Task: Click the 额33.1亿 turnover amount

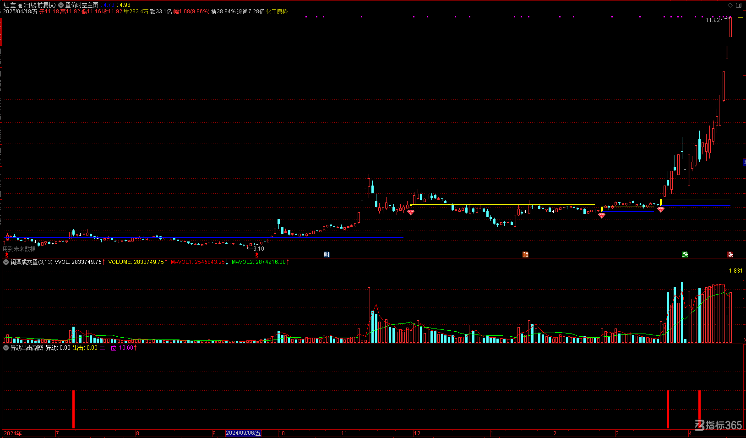Action: 161,11
